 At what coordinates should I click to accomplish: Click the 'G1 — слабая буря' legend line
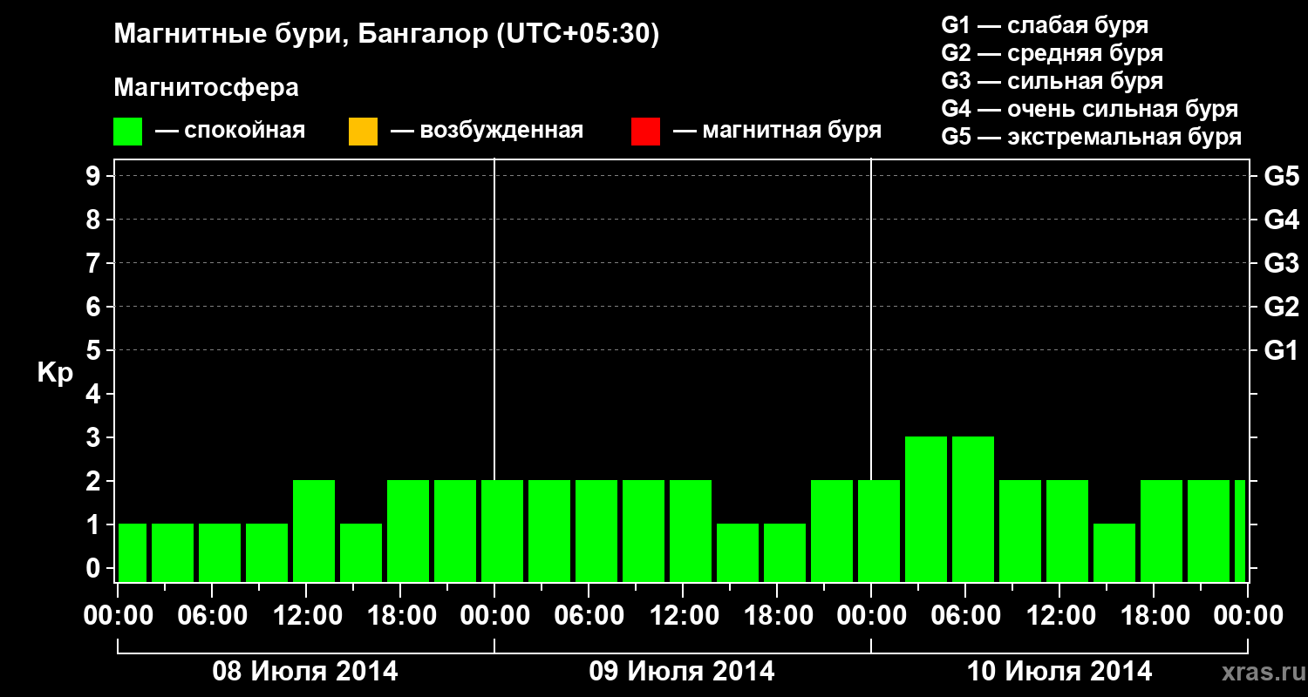tap(1045, 25)
